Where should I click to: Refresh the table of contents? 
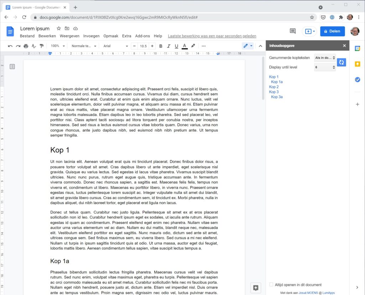(x=341, y=62)
